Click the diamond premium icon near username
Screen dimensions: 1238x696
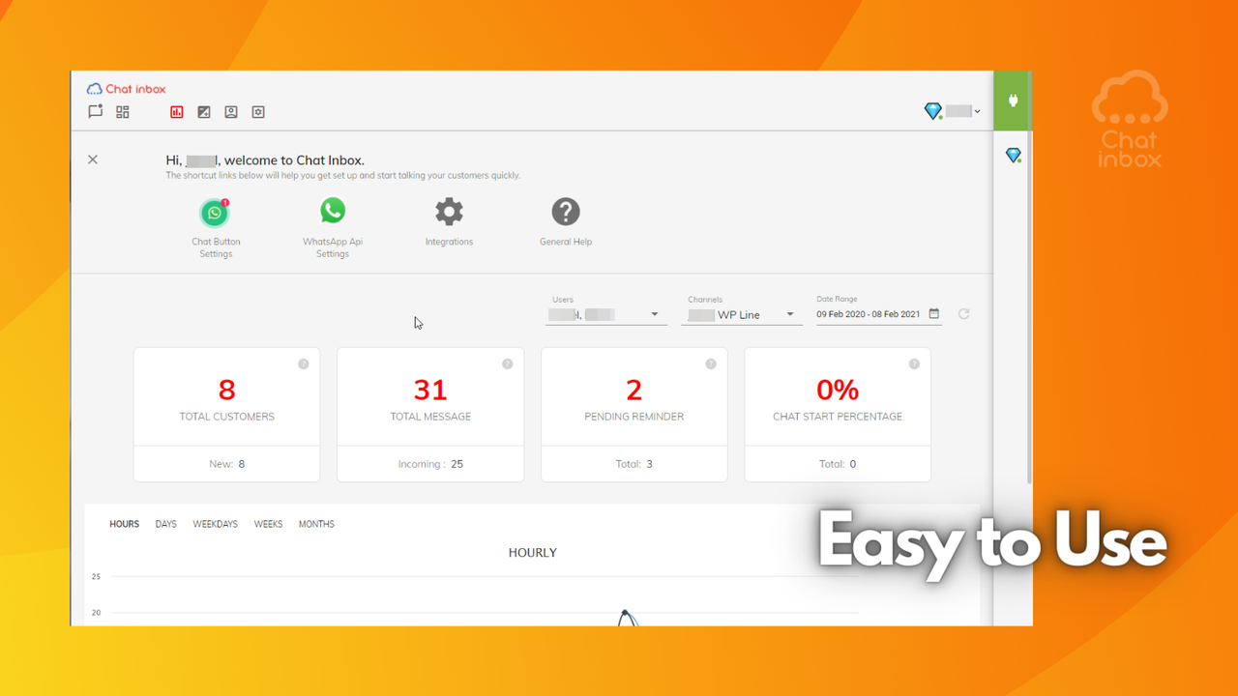click(933, 112)
